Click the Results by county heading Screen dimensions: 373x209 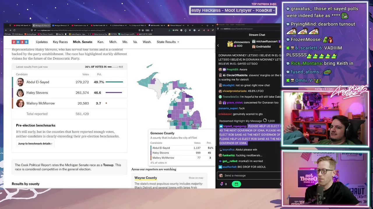coord(26,184)
